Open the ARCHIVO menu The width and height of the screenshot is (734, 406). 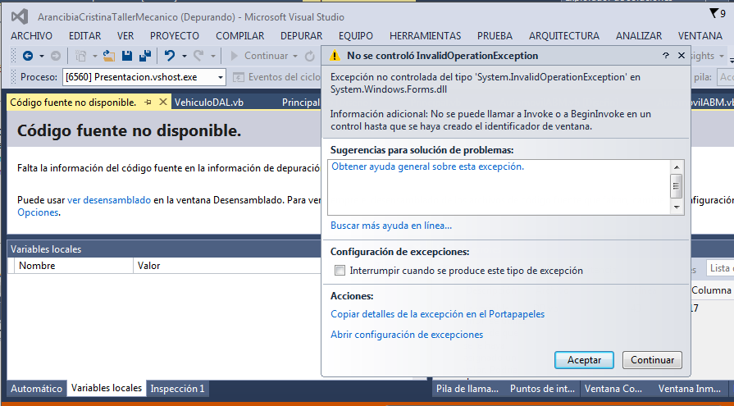tap(31, 35)
